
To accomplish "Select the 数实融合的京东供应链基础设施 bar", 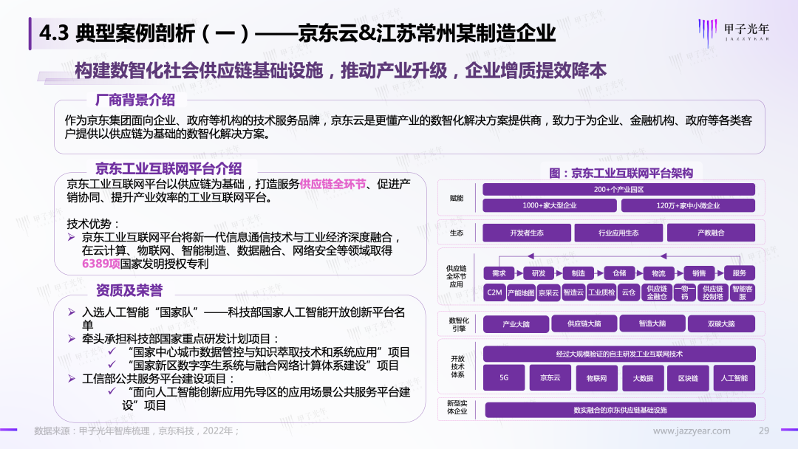I will pos(620,410).
